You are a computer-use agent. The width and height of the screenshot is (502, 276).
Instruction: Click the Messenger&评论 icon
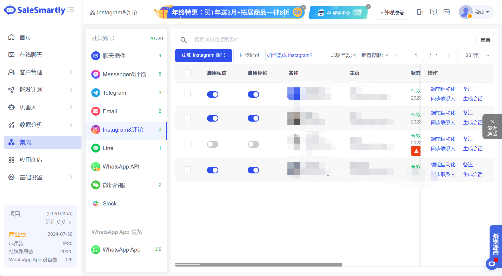click(96, 74)
